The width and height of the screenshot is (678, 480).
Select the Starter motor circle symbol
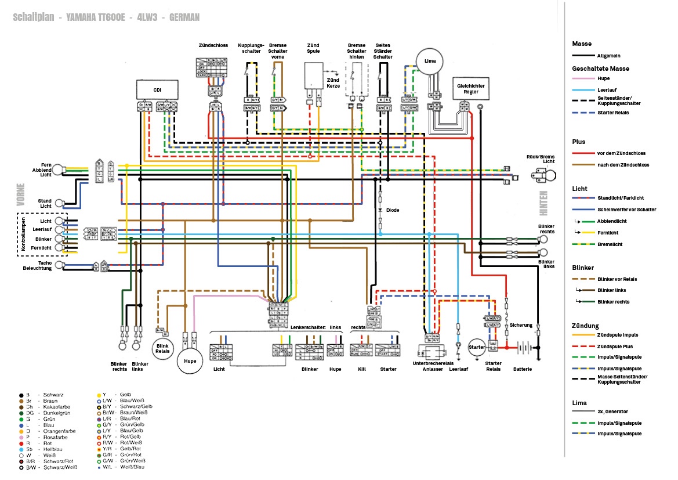(x=477, y=347)
